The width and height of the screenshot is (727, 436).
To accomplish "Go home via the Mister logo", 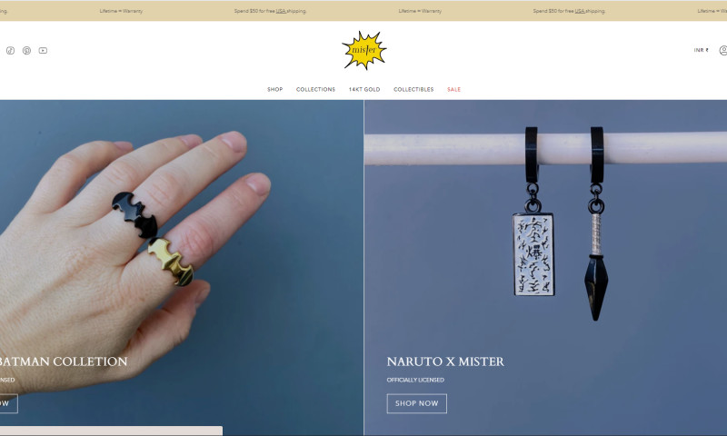I will click(364, 50).
